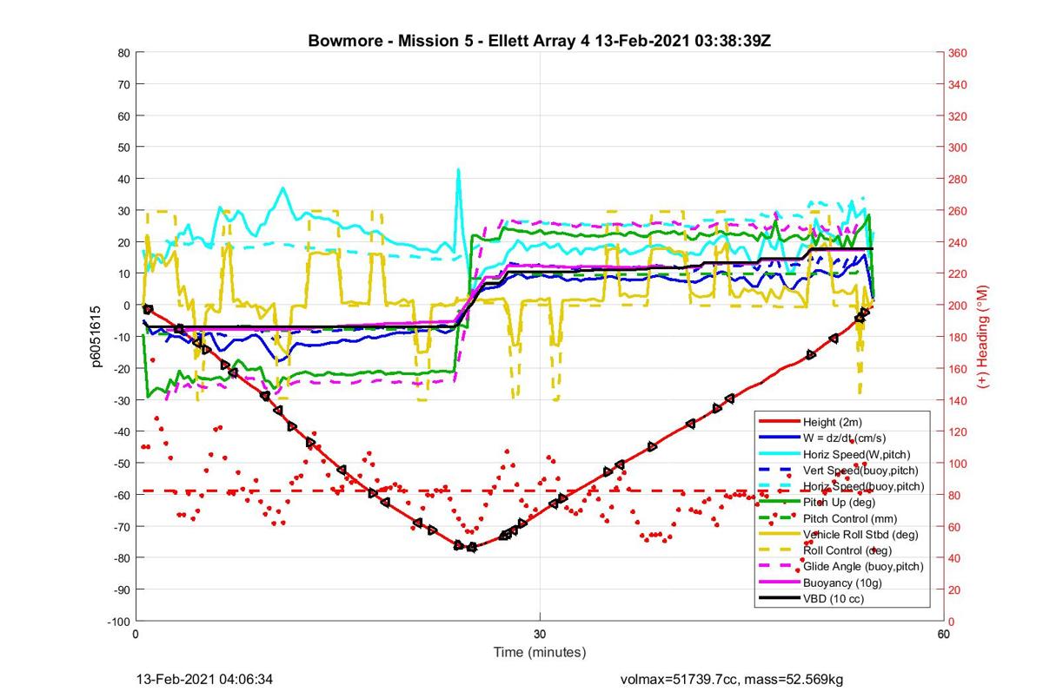Click the red '180' heading tick
Image resolution: width=1043 pixels, height=698 pixels.
pos(959,338)
